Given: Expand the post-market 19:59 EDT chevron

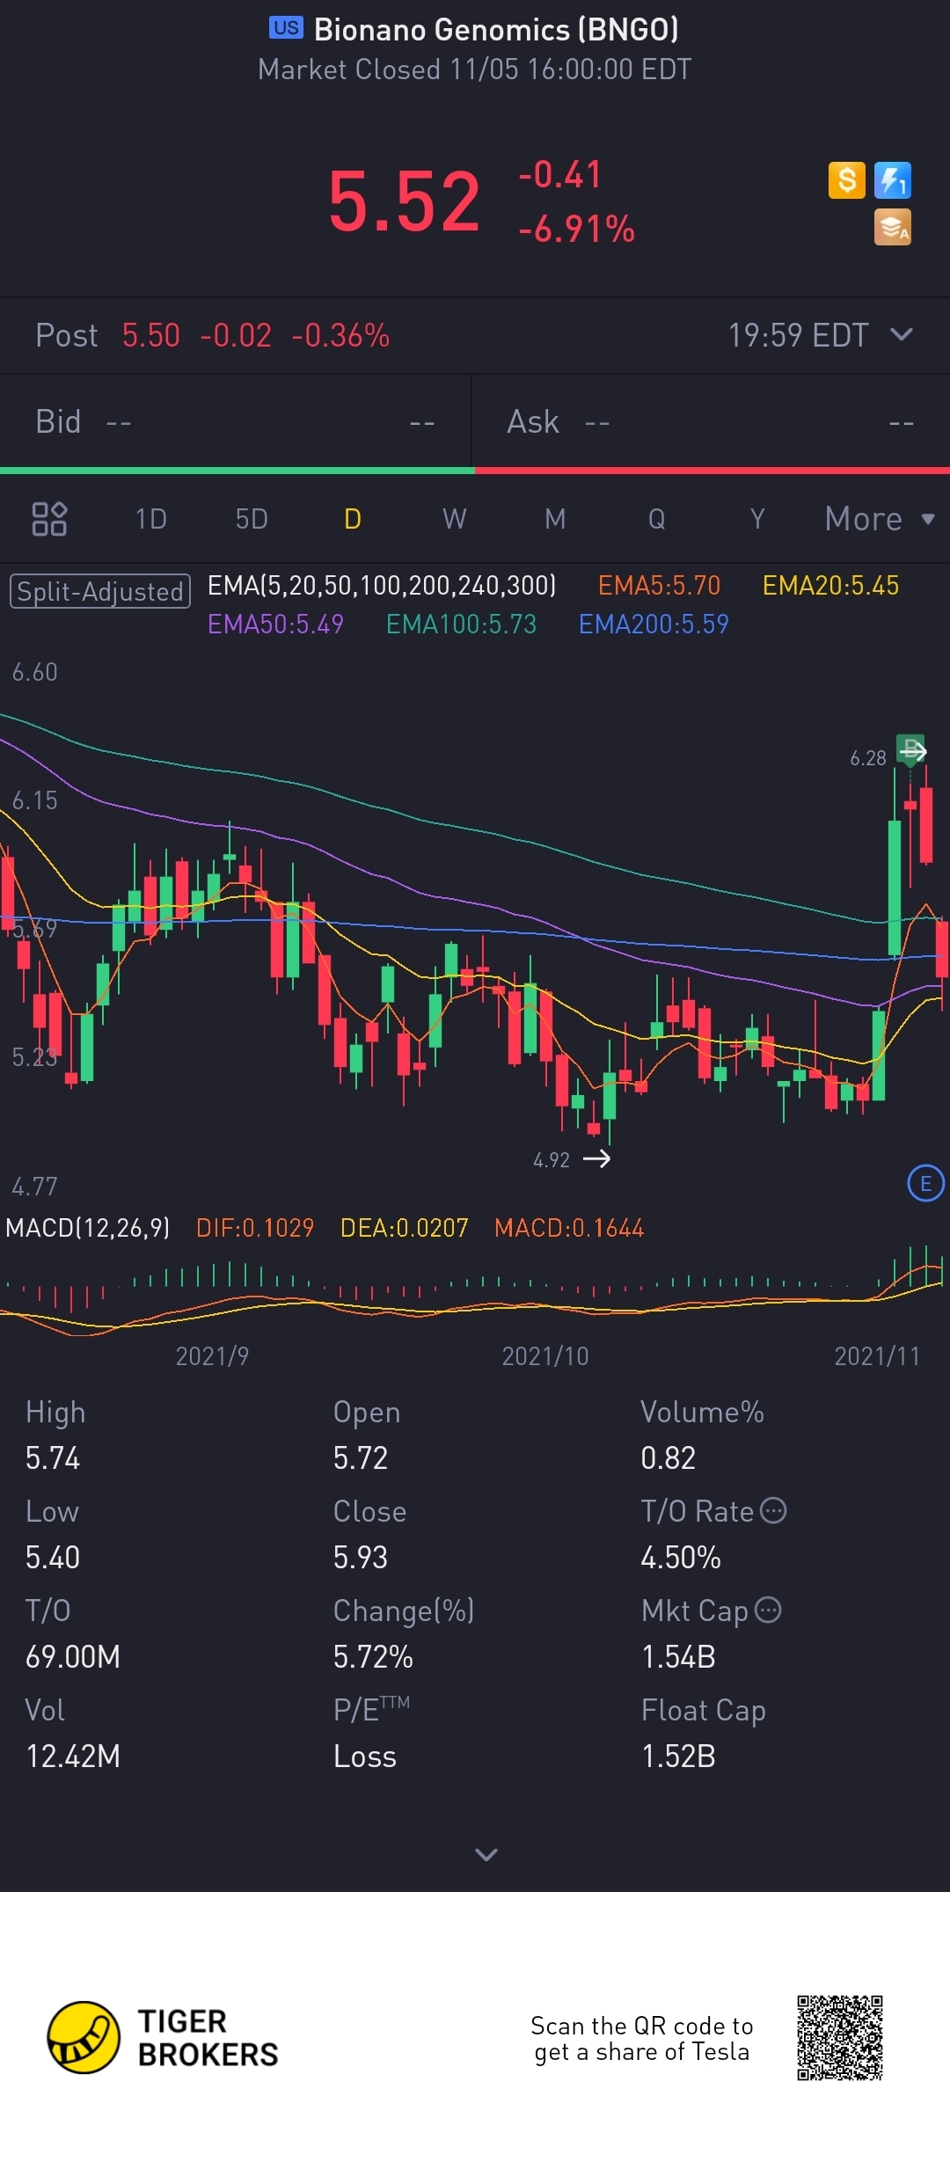Looking at the screenshot, I should pyautogui.click(x=902, y=334).
